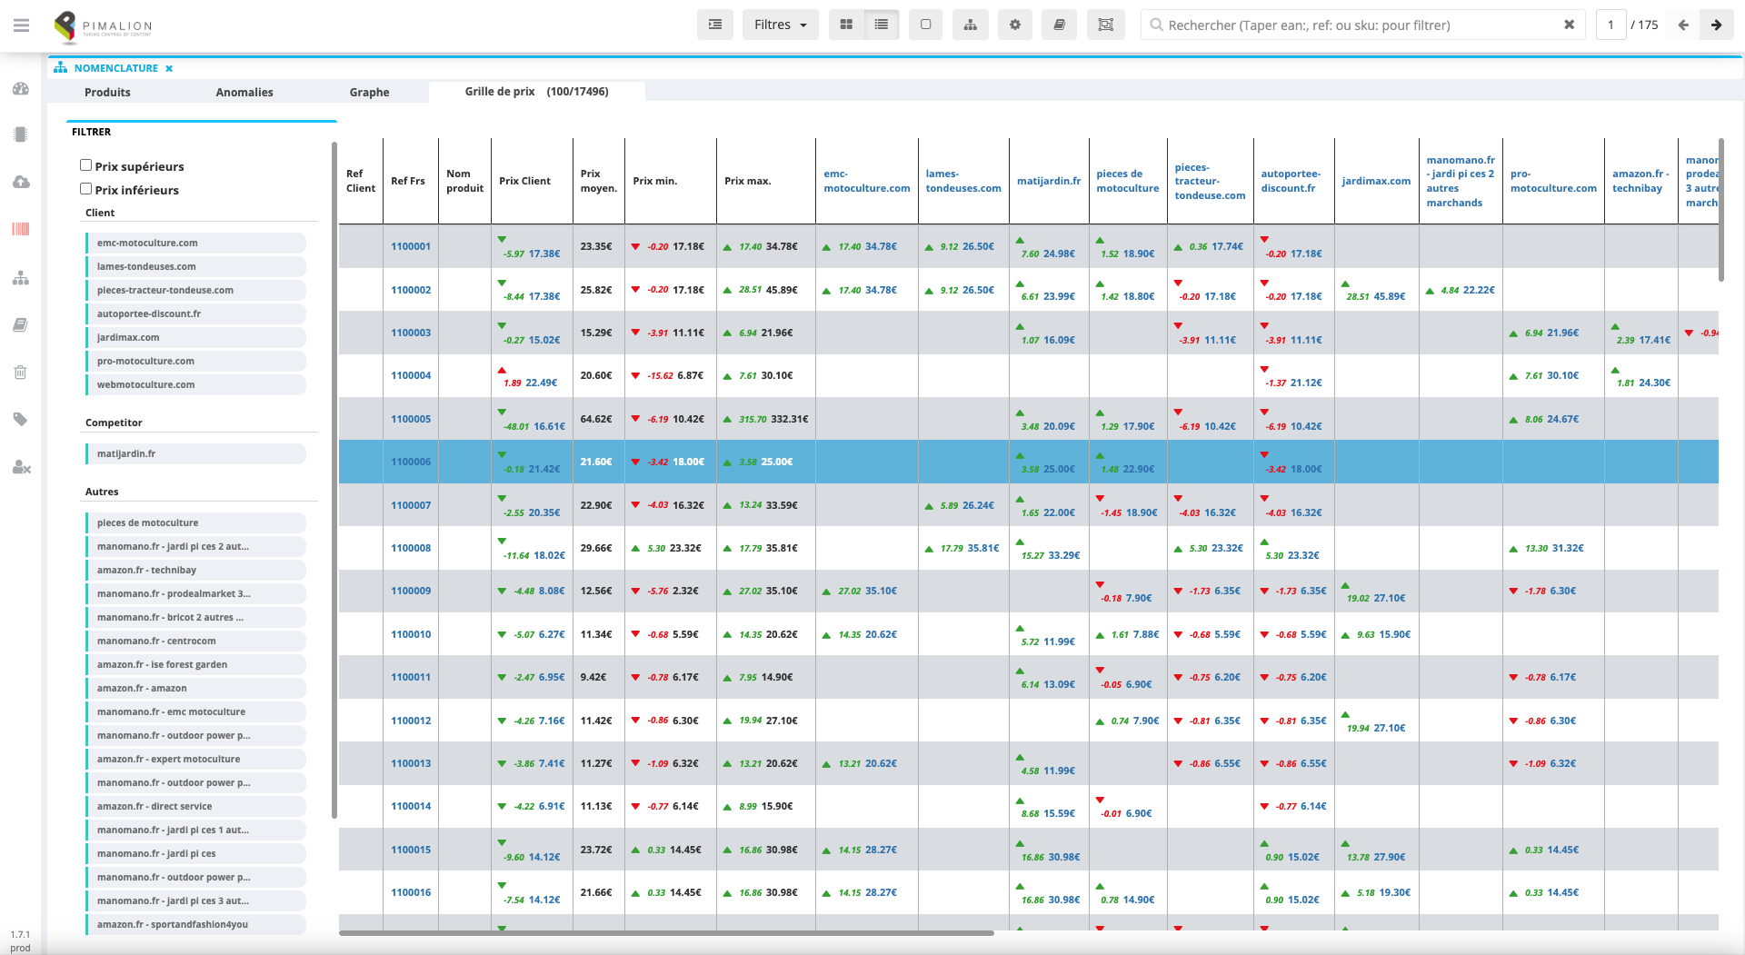1745x955 pixels.
Task: Filter by emc-motoculture.com client
Action: [195, 243]
